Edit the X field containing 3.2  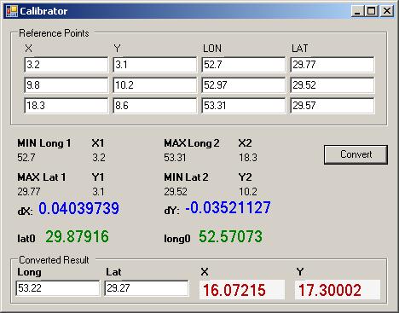pos(66,65)
